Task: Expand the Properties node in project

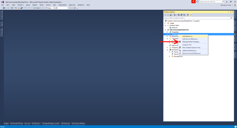Action: tap(167, 32)
